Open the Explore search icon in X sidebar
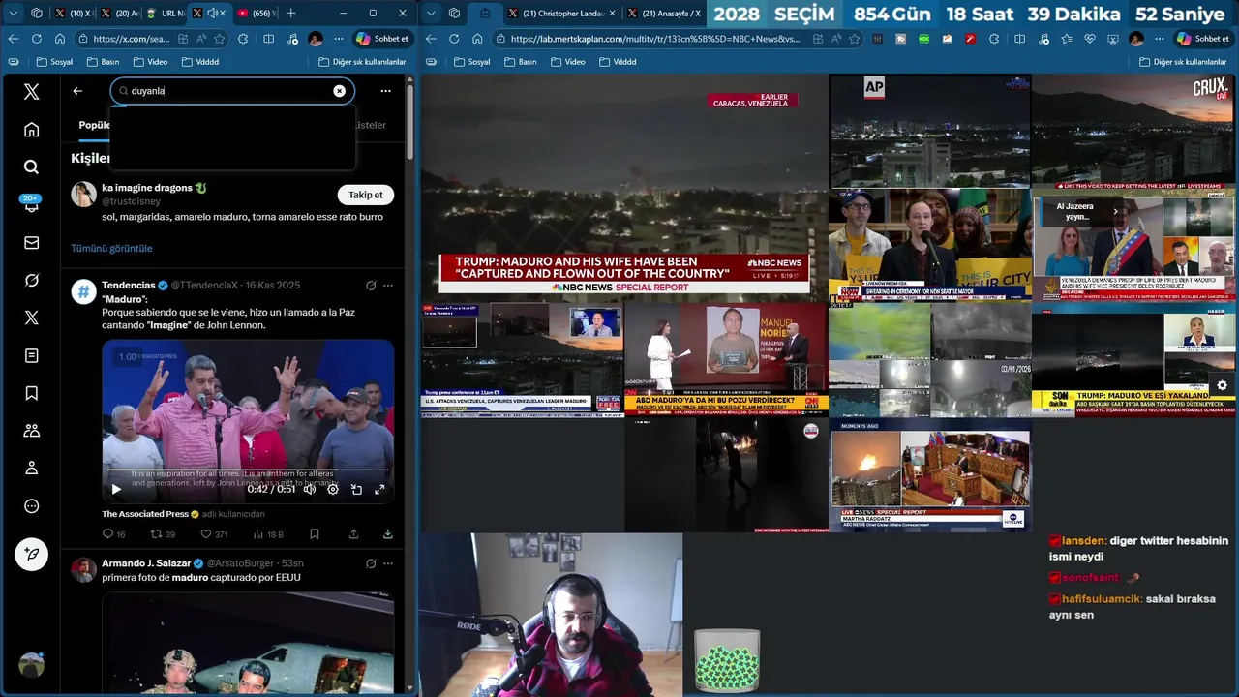 pos(32,167)
